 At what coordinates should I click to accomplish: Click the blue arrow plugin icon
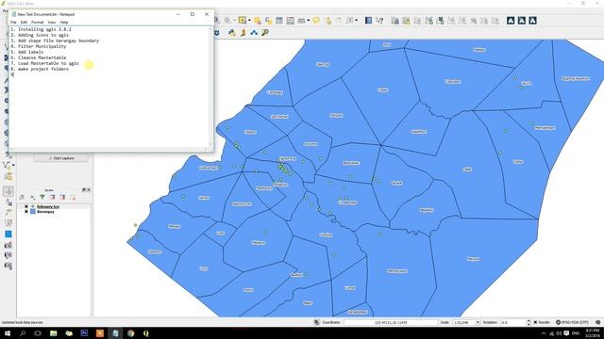pyautogui.click(x=254, y=33)
